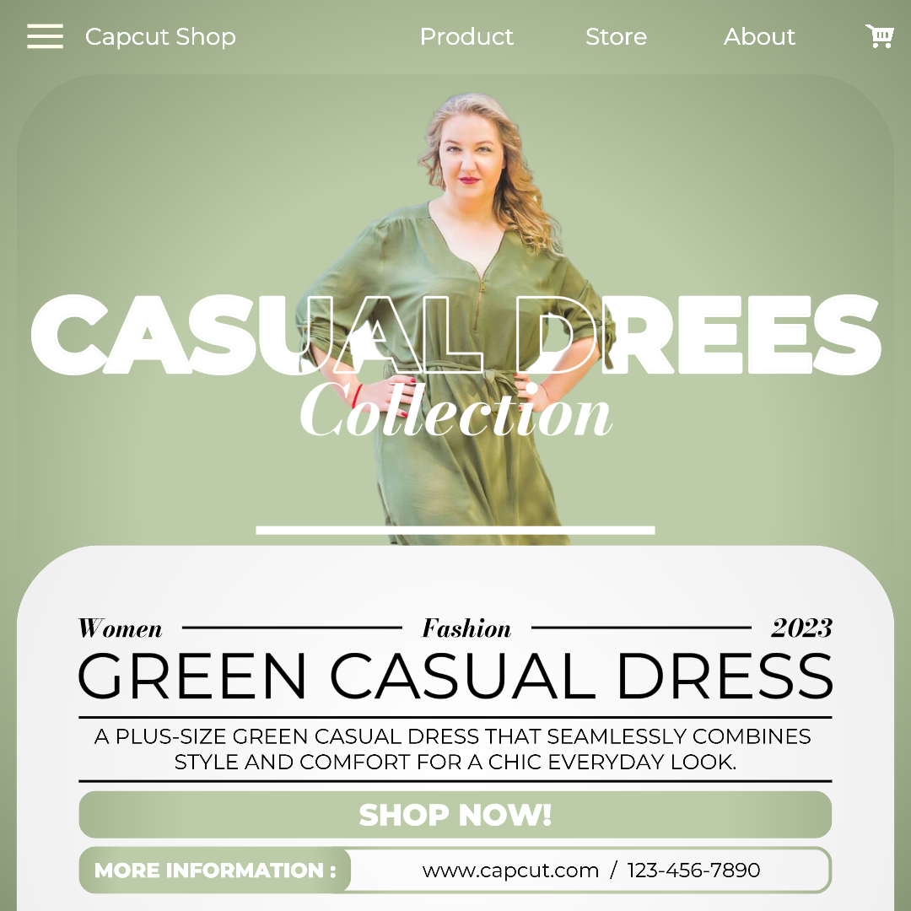Open the www.capcut.com website link
The image size is (911, 911).
coord(510,871)
